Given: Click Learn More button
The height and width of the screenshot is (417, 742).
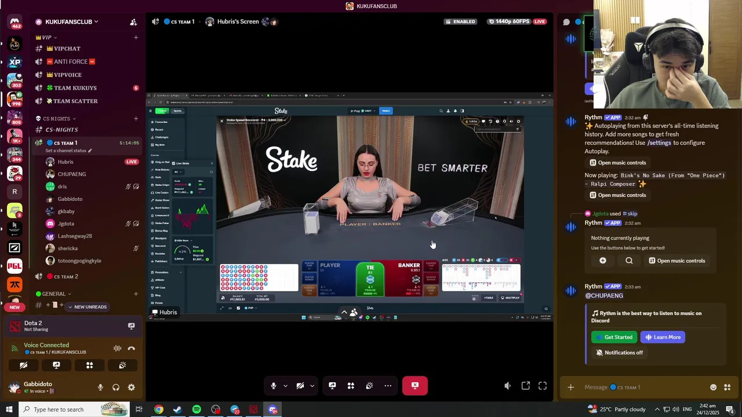Looking at the screenshot, I should pyautogui.click(x=663, y=337).
